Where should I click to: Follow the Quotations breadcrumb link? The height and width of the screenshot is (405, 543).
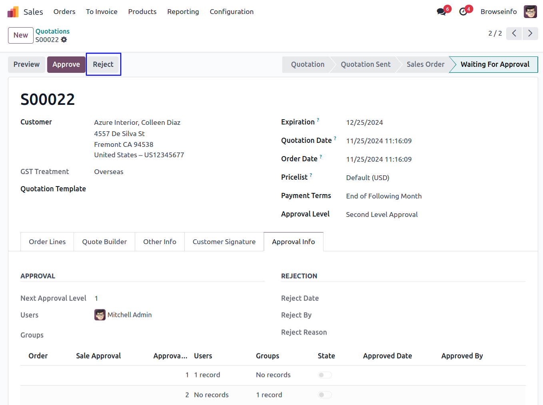pyautogui.click(x=52, y=31)
